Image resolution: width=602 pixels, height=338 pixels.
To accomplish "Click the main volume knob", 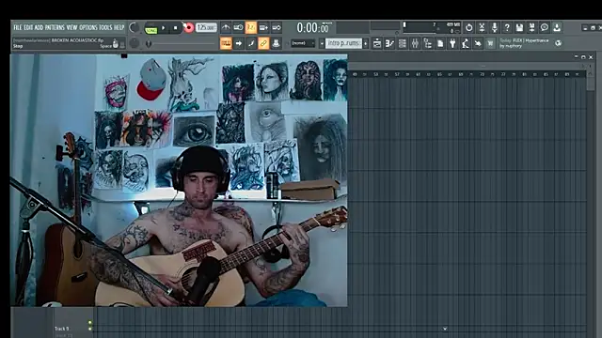I will (x=134, y=27).
